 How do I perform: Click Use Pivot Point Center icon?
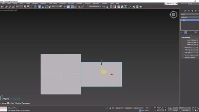click(x=61, y=7)
